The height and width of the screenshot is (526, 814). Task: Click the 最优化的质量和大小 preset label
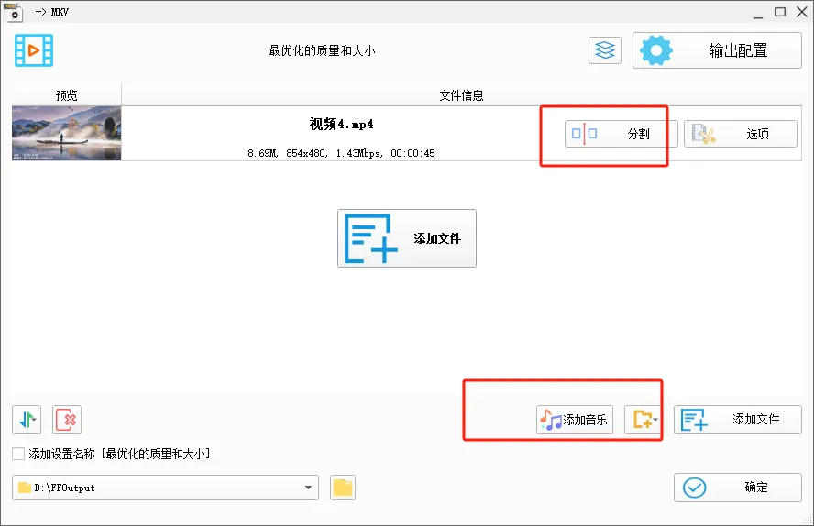[x=322, y=50]
